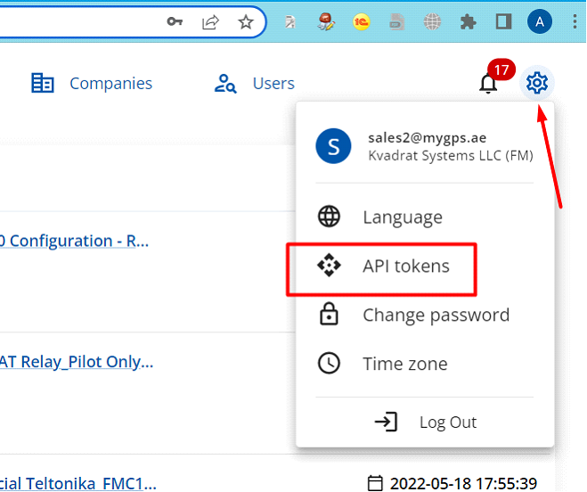Click the notifications bell icon
587x492 pixels.
tap(488, 84)
